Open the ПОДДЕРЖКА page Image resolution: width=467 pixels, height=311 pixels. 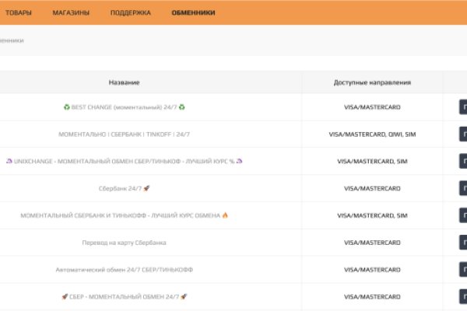point(131,12)
